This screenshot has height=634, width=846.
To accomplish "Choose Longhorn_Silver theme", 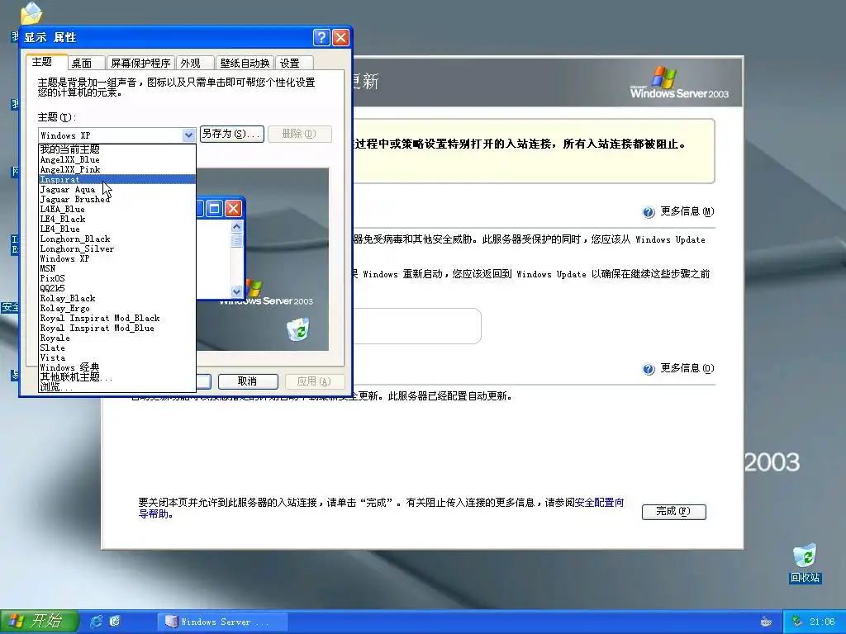I will pyautogui.click(x=117, y=248).
